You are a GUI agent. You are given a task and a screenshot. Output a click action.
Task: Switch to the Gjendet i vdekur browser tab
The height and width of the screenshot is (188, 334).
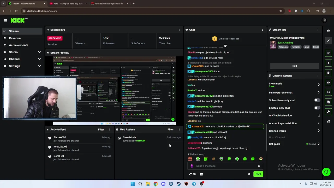click(x=109, y=4)
